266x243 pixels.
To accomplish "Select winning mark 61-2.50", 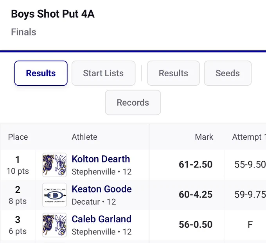I will pyautogui.click(x=196, y=164).
